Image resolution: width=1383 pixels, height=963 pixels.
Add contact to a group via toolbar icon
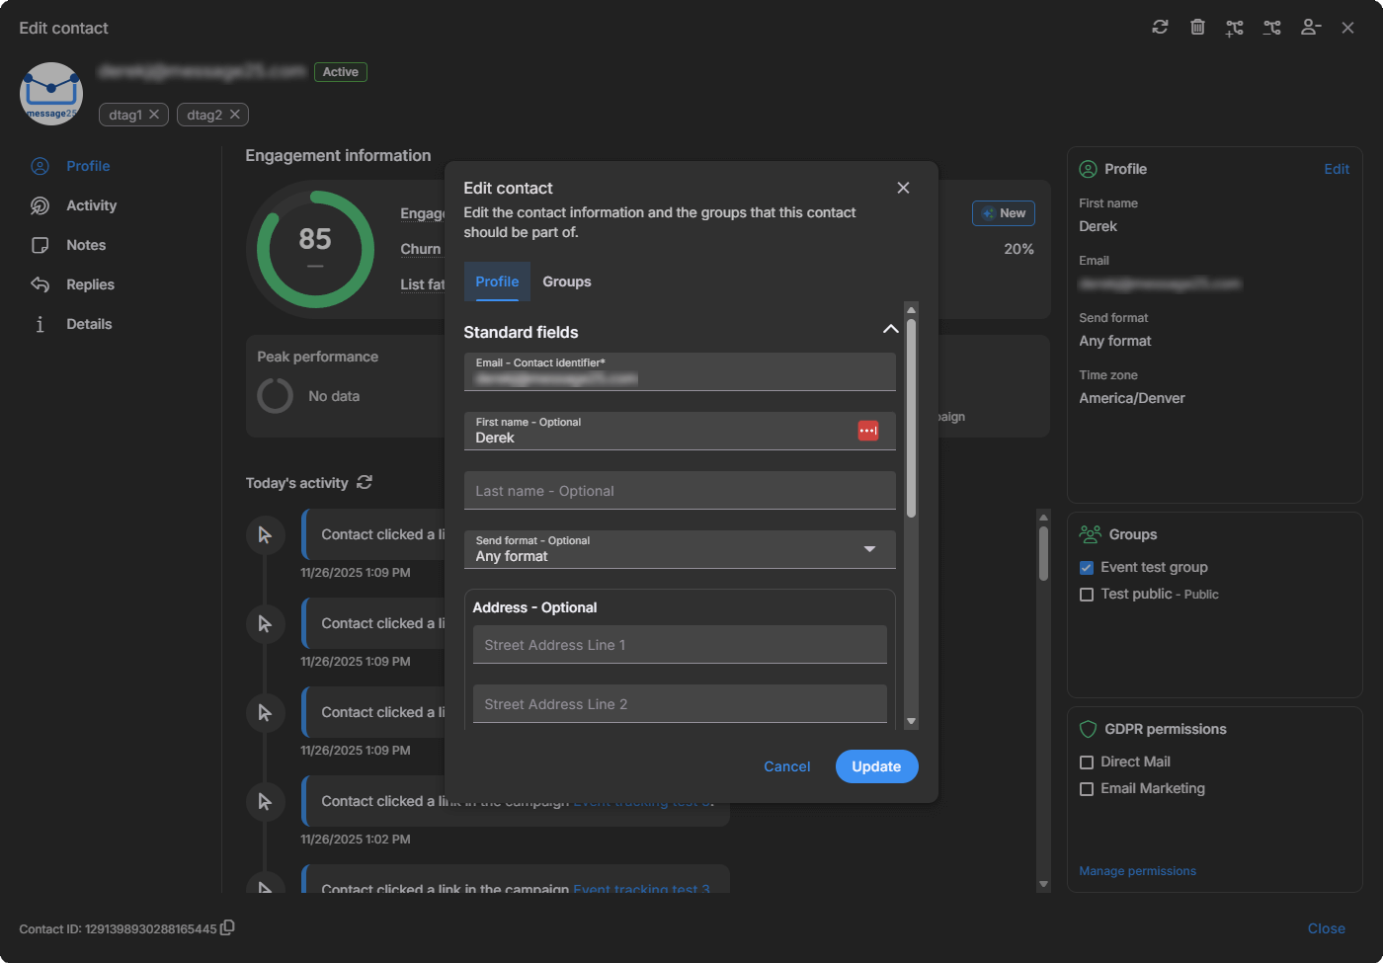pyautogui.click(x=1234, y=27)
